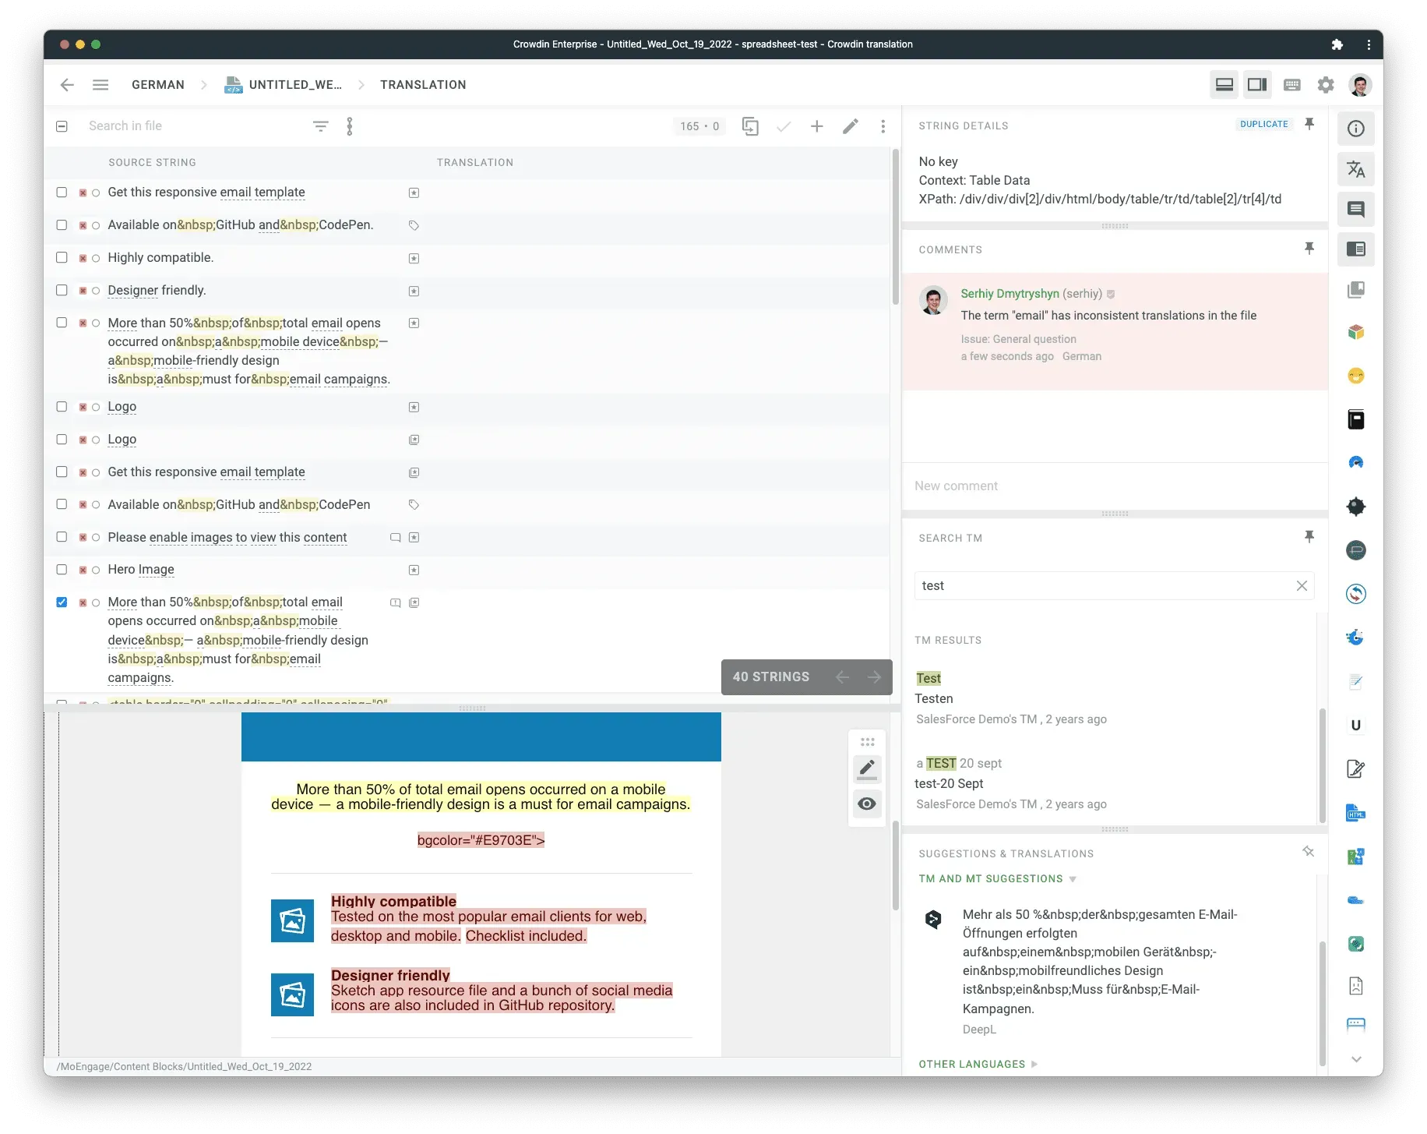Open the editor settings gear
Viewport: 1427px width, 1134px height.
pyautogui.click(x=1326, y=85)
